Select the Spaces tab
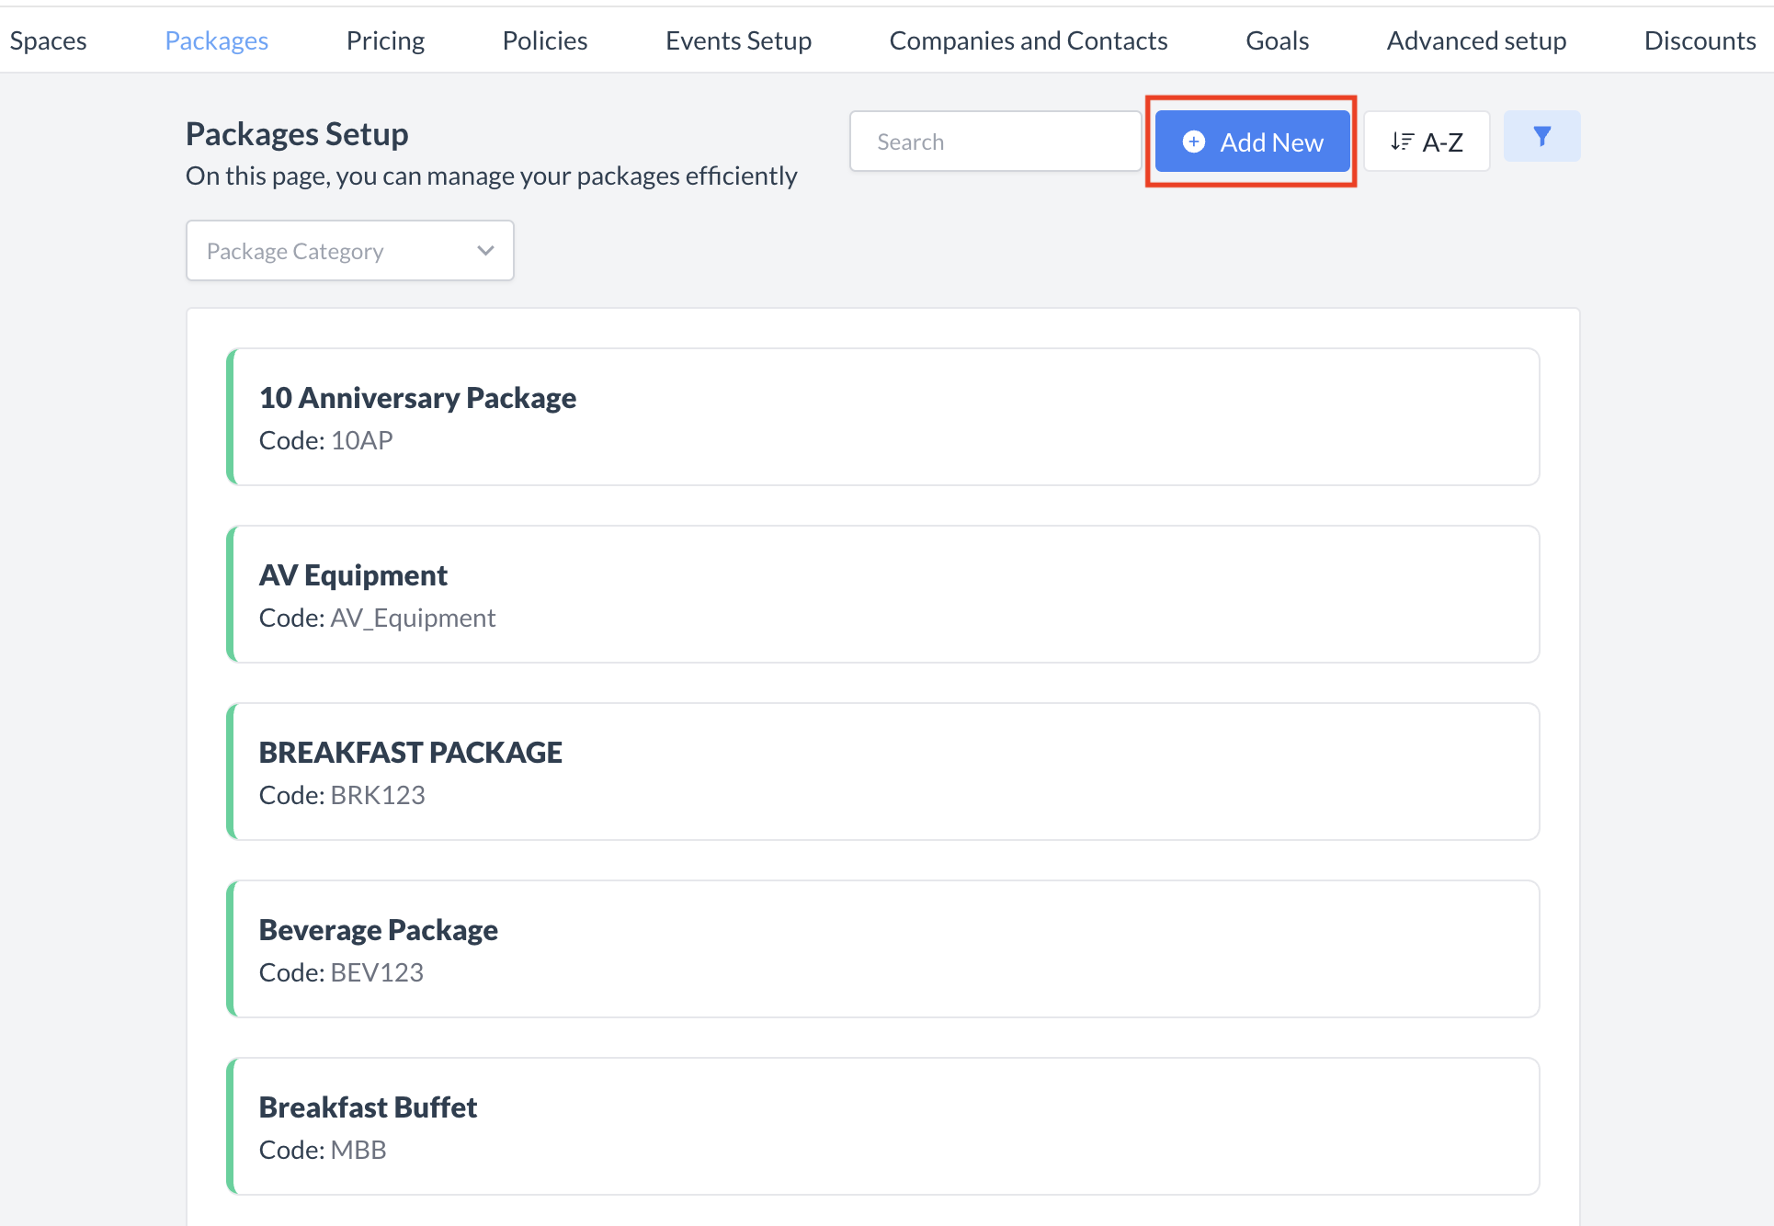The width and height of the screenshot is (1774, 1226). click(x=48, y=40)
